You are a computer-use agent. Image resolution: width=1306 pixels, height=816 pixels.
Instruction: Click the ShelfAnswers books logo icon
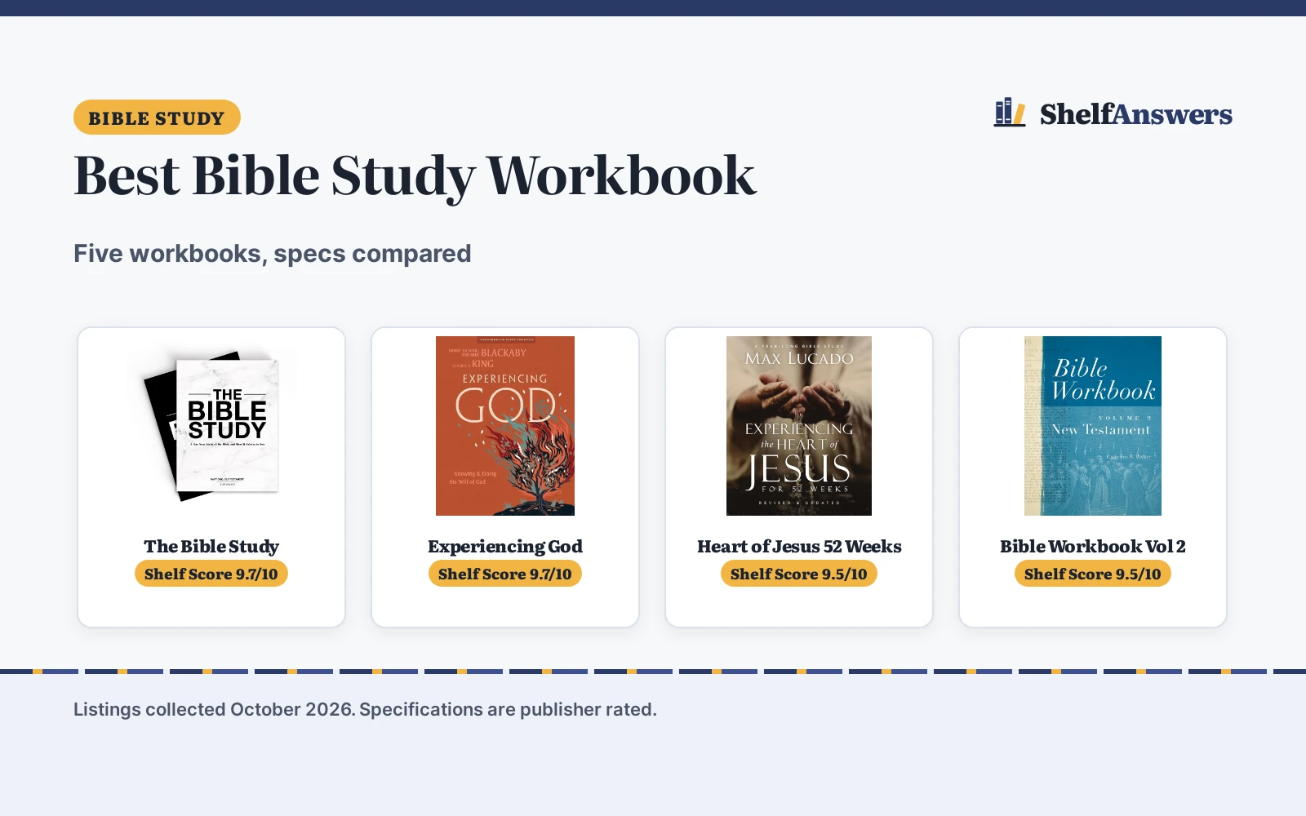[1010, 113]
